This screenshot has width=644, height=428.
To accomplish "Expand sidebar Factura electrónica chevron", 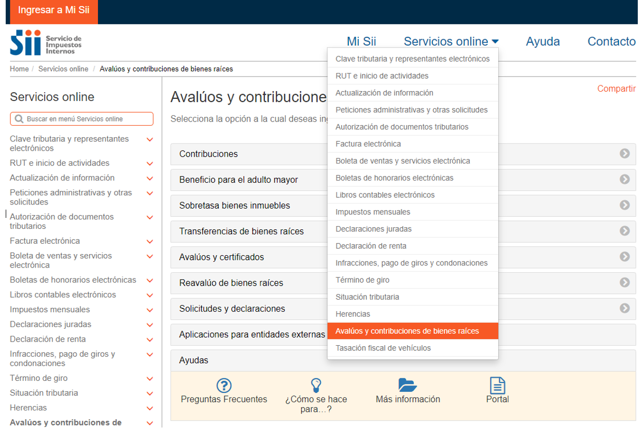I will (x=150, y=242).
